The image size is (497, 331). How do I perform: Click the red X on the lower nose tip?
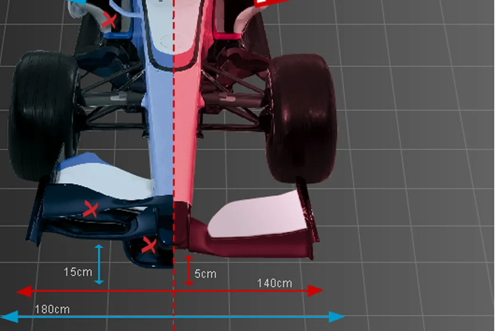pyautogui.click(x=149, y=245)
